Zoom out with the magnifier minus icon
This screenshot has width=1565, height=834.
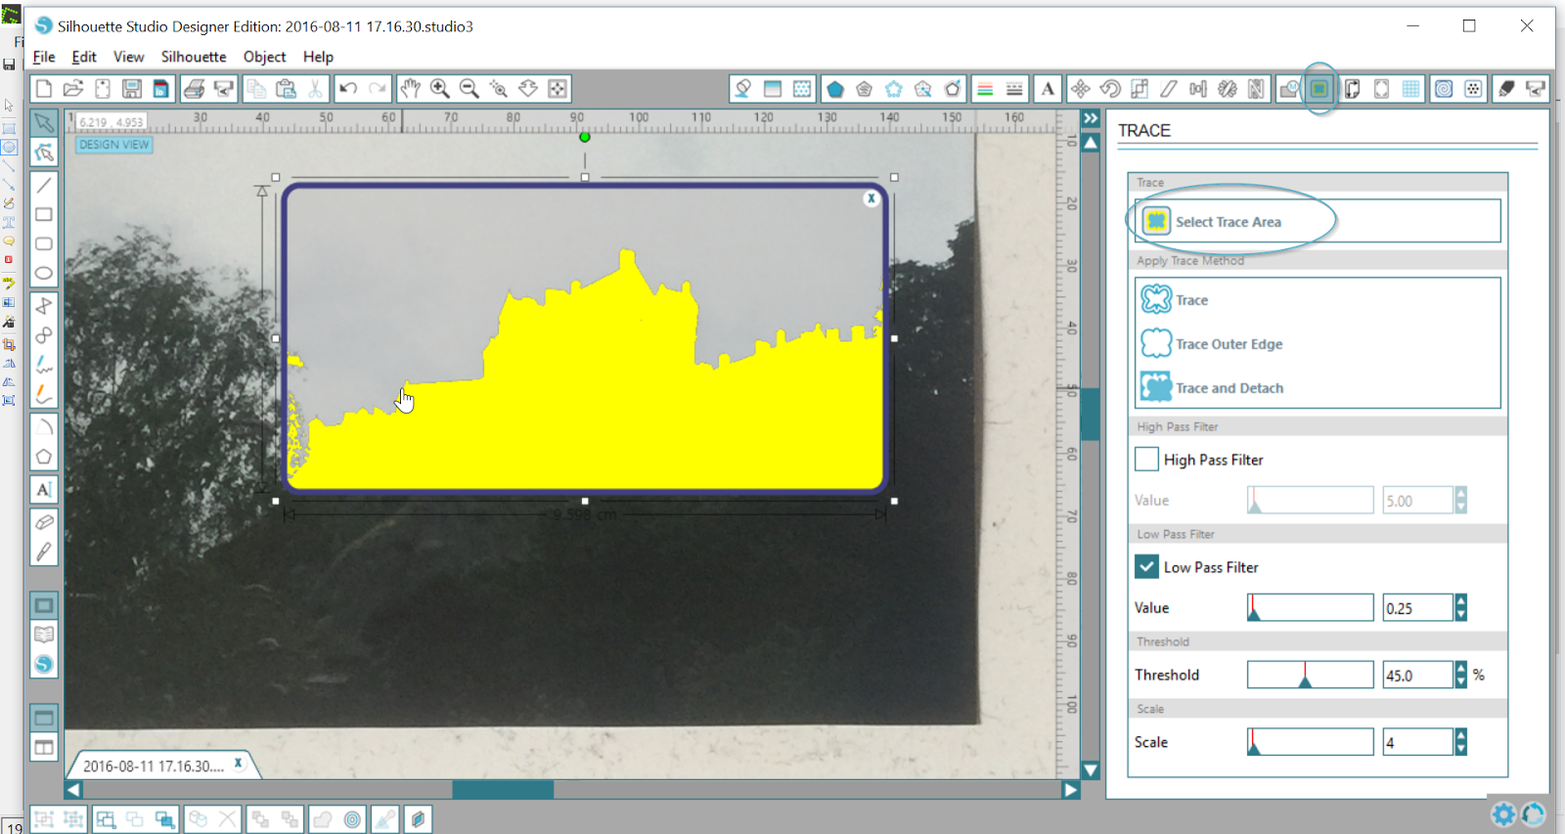pos(469,89)
